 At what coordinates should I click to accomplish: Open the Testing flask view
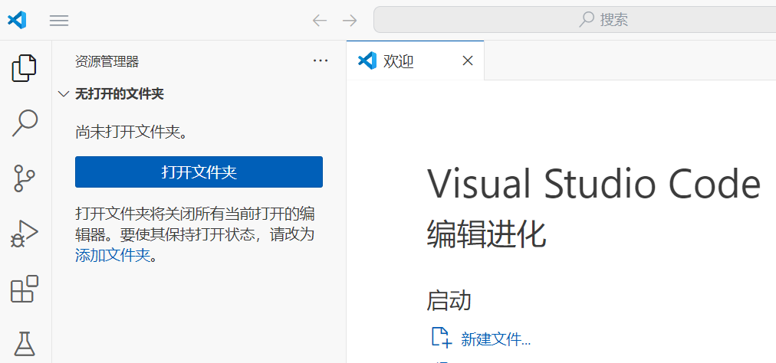(25, 344)
